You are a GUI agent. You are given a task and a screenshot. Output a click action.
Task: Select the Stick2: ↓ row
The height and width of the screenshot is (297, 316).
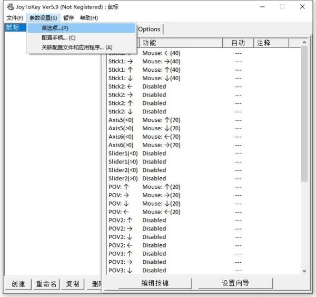click(x=203, y=112)
